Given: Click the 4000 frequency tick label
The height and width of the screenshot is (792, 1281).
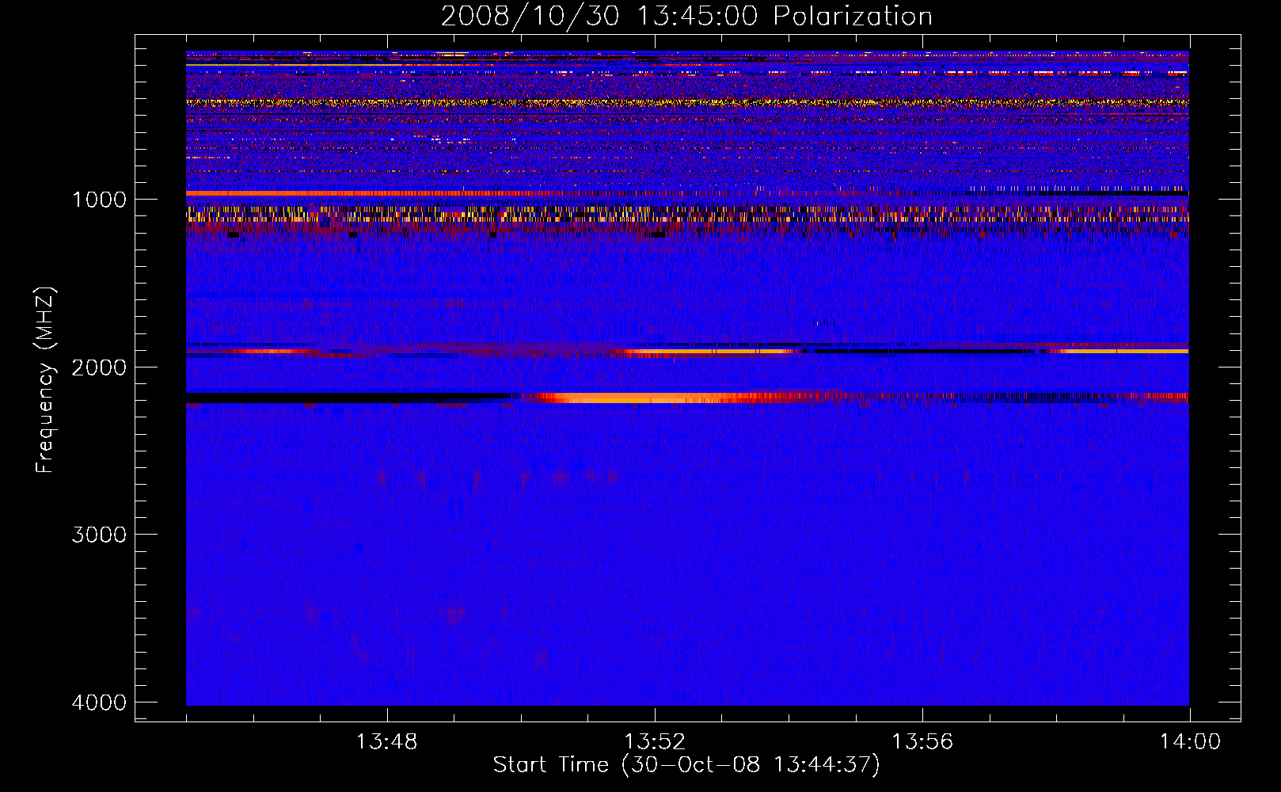Looking at the screenshot, I should point(99,703).
